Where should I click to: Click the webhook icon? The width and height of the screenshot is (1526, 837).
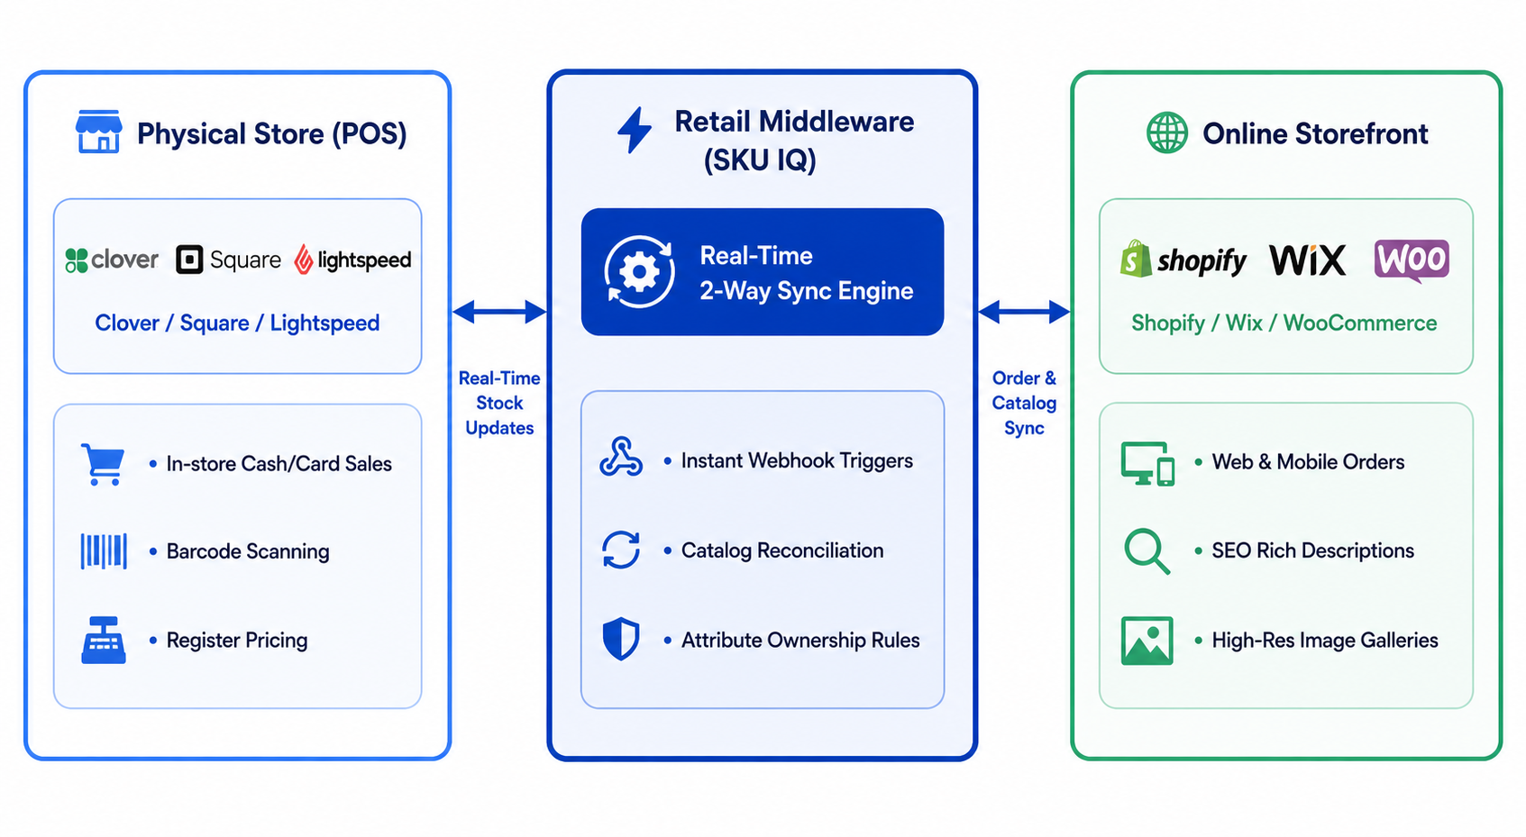621,457
